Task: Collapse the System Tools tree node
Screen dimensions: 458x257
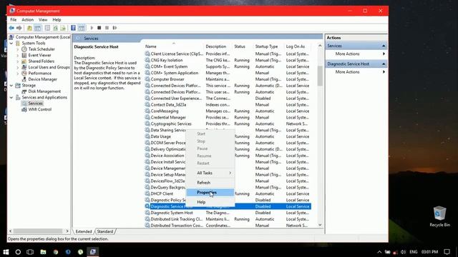Action: pos(11,43)
